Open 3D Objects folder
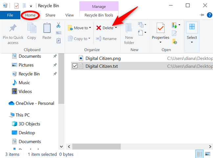 tap(29, 124)
